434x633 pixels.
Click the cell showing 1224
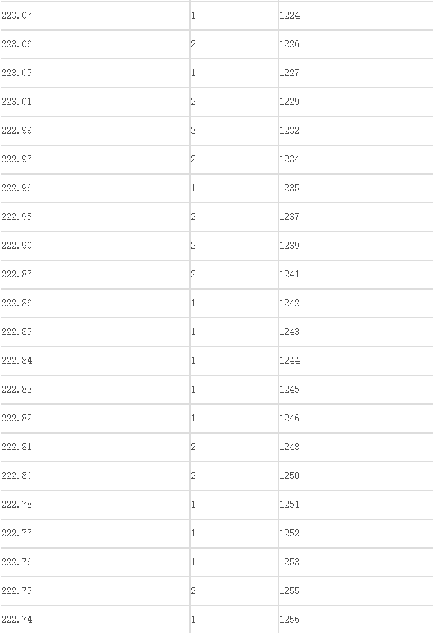coord(356,15)
